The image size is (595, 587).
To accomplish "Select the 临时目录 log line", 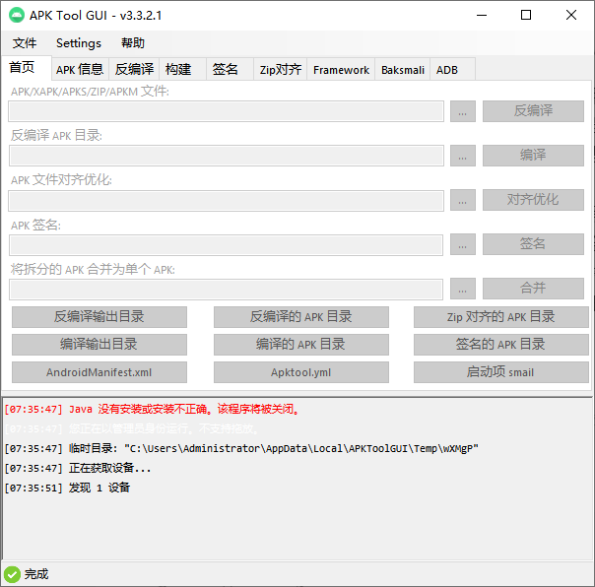I will click(241, 448).
